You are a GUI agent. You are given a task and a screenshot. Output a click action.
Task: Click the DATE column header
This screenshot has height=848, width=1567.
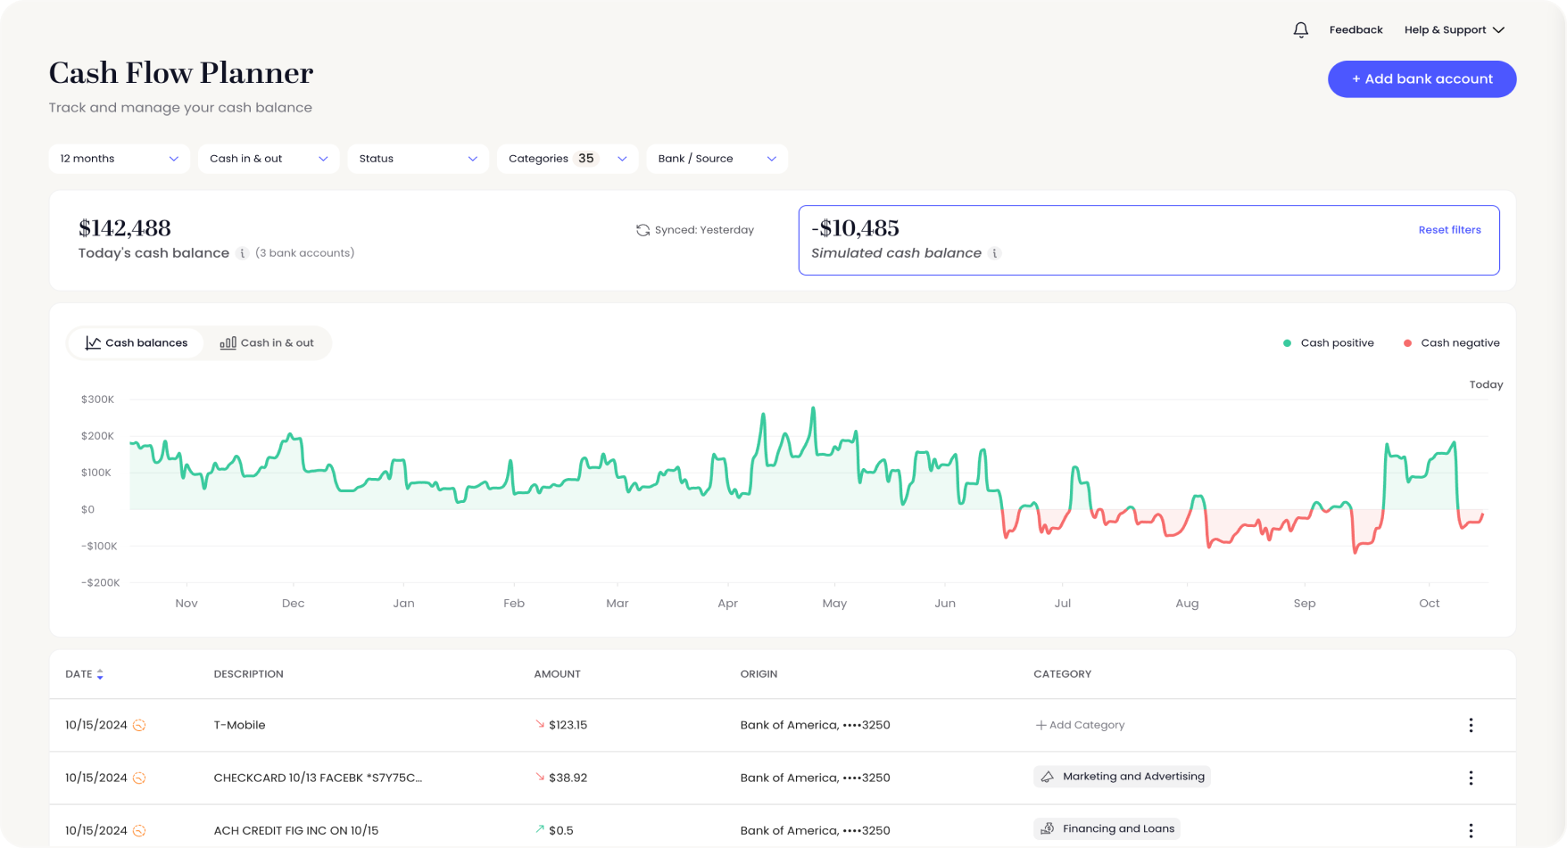point(79,674)
